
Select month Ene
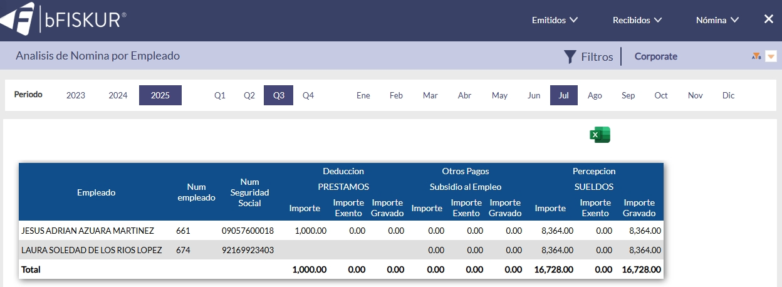[x=363, y=95]
